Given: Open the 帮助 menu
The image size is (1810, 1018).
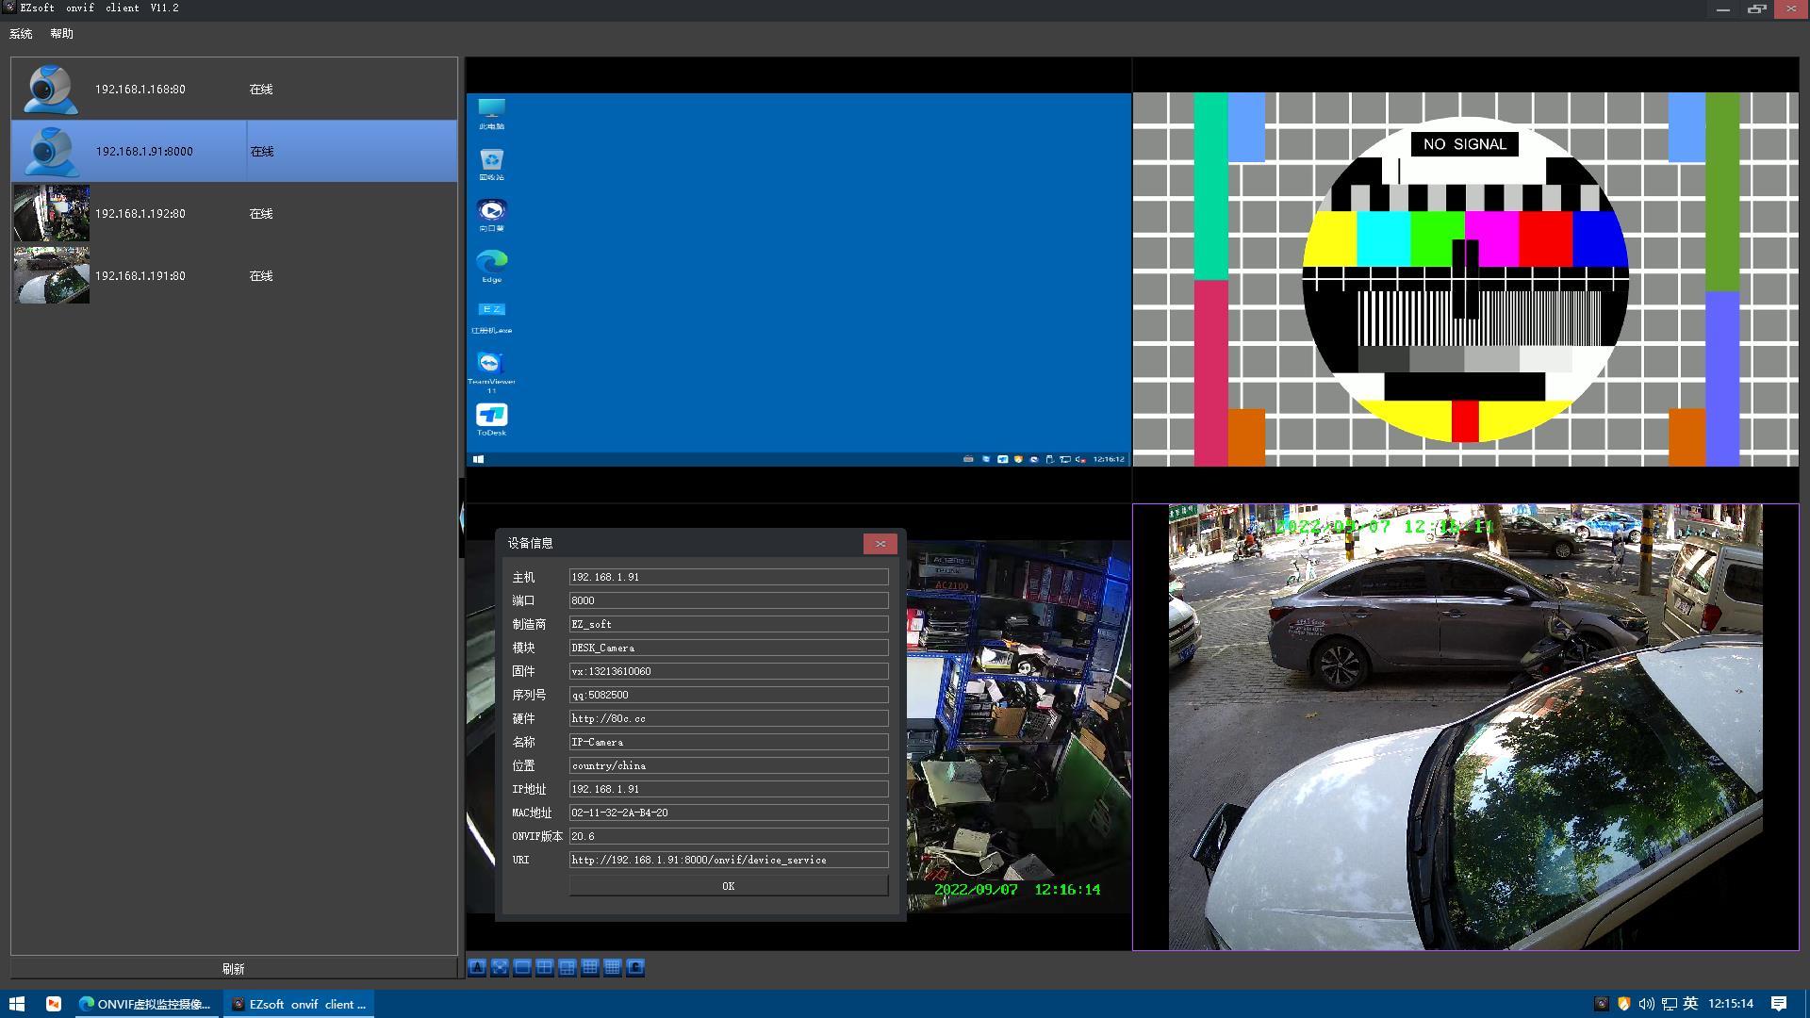Looking at the screenshot, I should pos(61,34).
